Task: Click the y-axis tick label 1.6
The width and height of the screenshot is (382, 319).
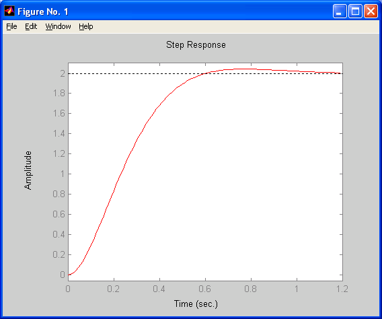Action: pos(59,113)
